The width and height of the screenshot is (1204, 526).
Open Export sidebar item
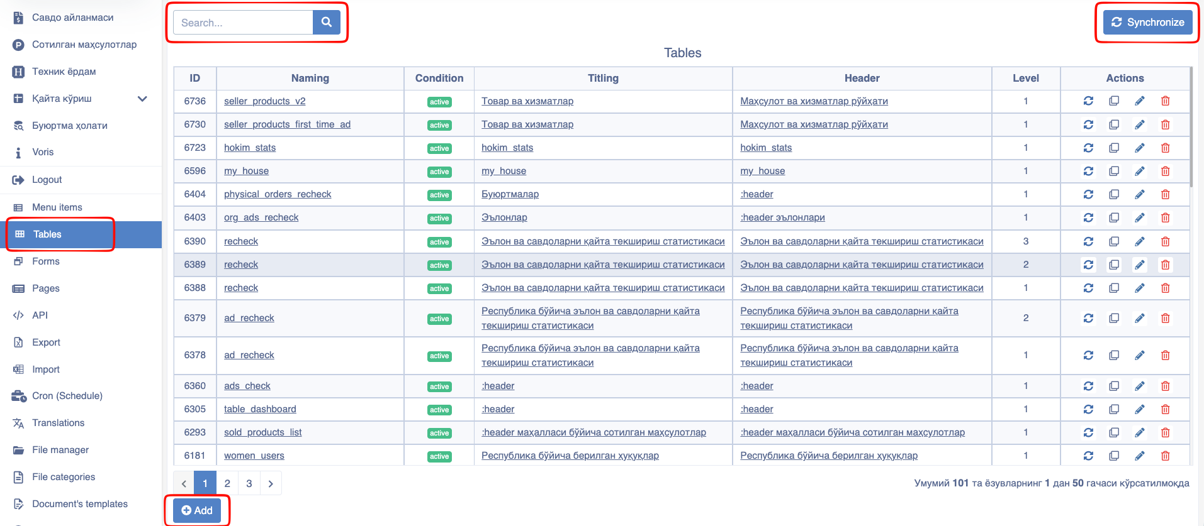click(46, 342)
